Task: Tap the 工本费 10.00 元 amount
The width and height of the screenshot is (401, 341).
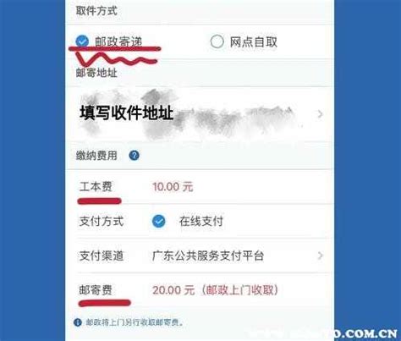Action: pos(173,187)
